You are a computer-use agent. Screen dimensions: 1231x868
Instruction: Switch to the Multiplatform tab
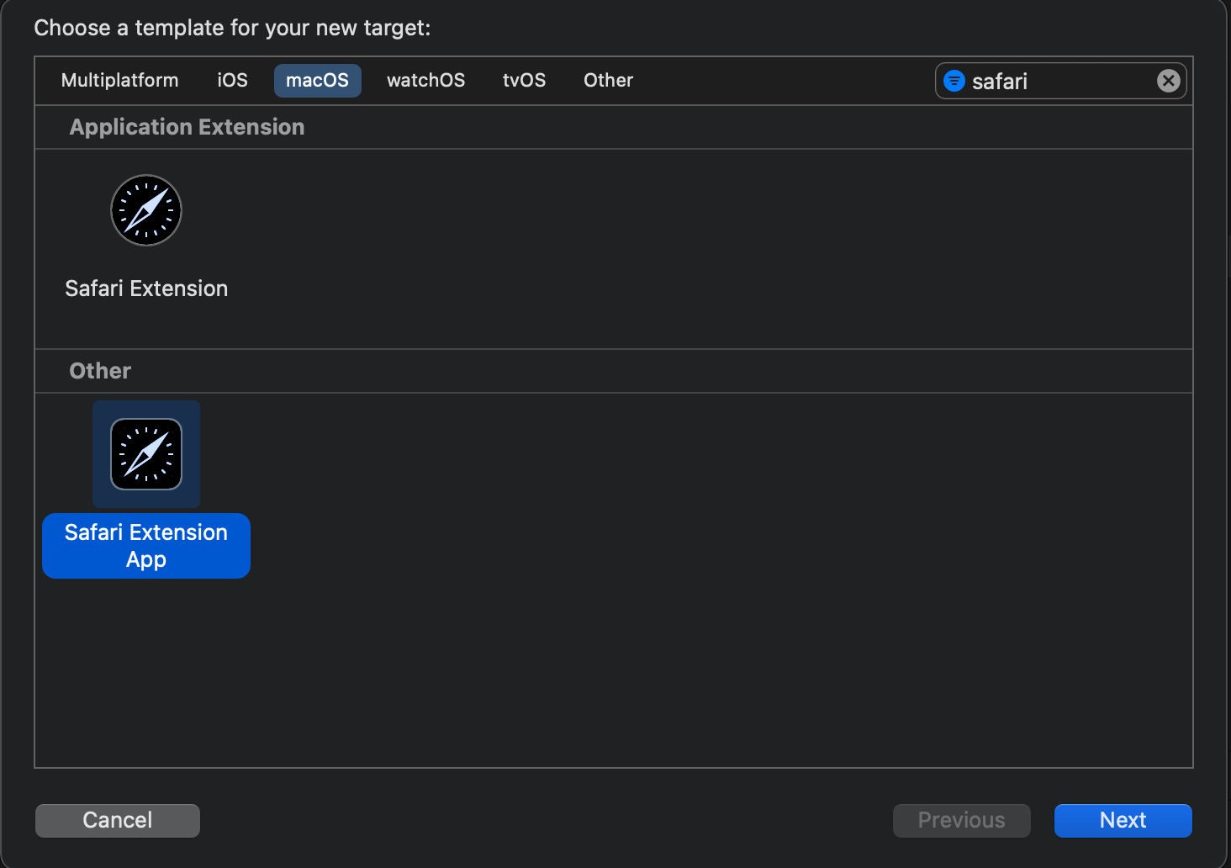tap(120, 81)
